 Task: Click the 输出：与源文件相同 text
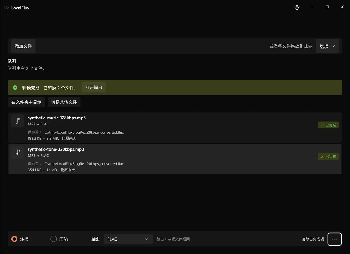(173, 239)
